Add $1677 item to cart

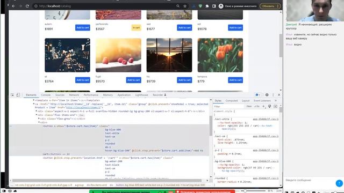[x=184, y=27]
